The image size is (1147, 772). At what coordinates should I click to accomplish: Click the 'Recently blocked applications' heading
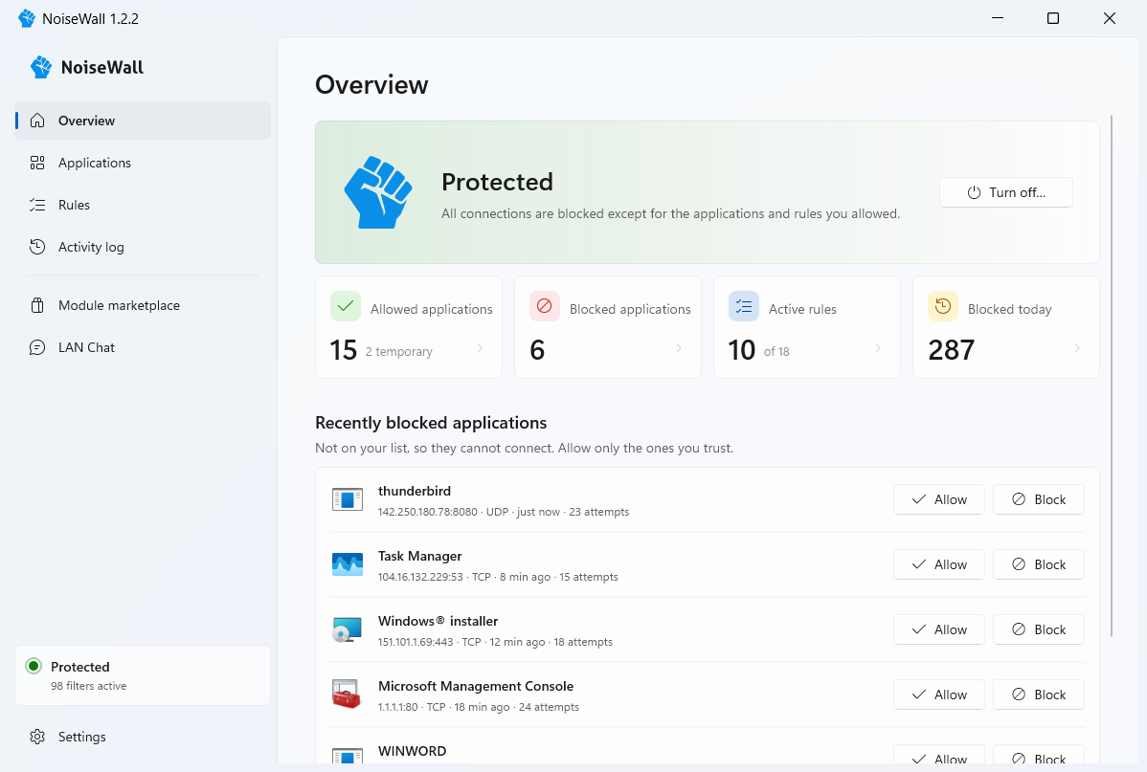point(431,423)
